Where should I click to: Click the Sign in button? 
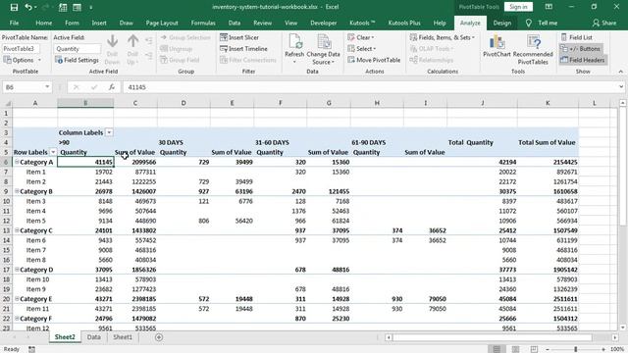coord(518,7)
